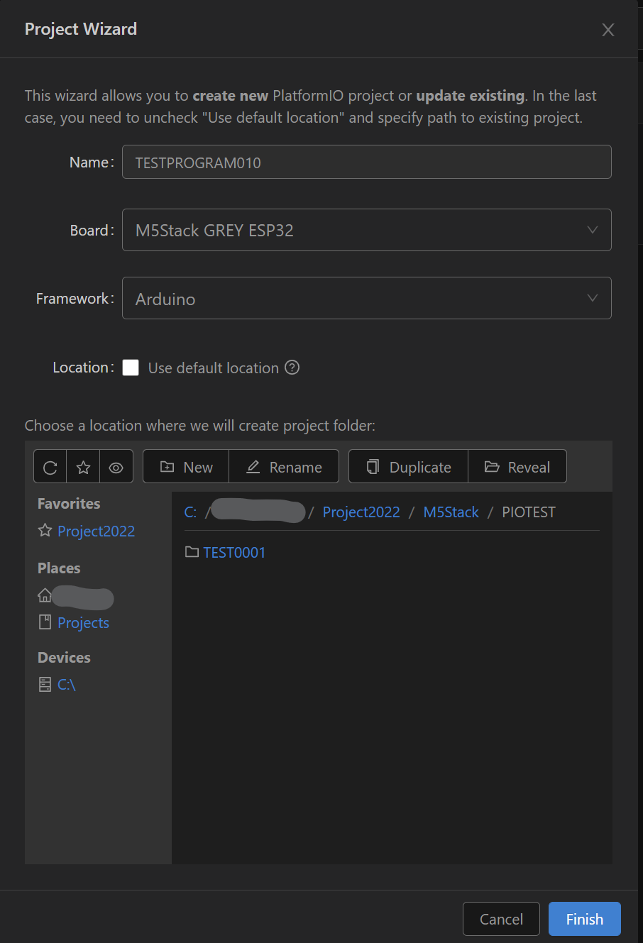Refresh the file browser list
Image resolution: width=643 pixels, height=943 pixels.
(x=49, y=466)
